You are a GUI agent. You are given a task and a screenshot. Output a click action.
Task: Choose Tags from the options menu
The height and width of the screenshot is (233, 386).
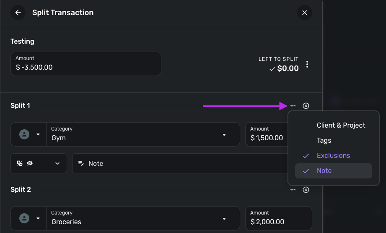[x=324, y=140]
